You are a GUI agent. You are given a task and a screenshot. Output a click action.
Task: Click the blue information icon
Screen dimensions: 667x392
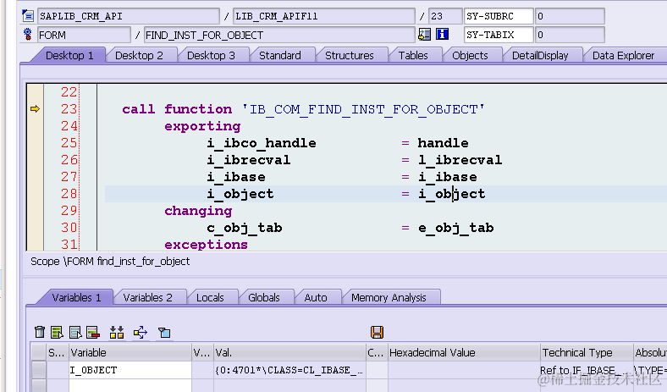[x=442, y=35]
